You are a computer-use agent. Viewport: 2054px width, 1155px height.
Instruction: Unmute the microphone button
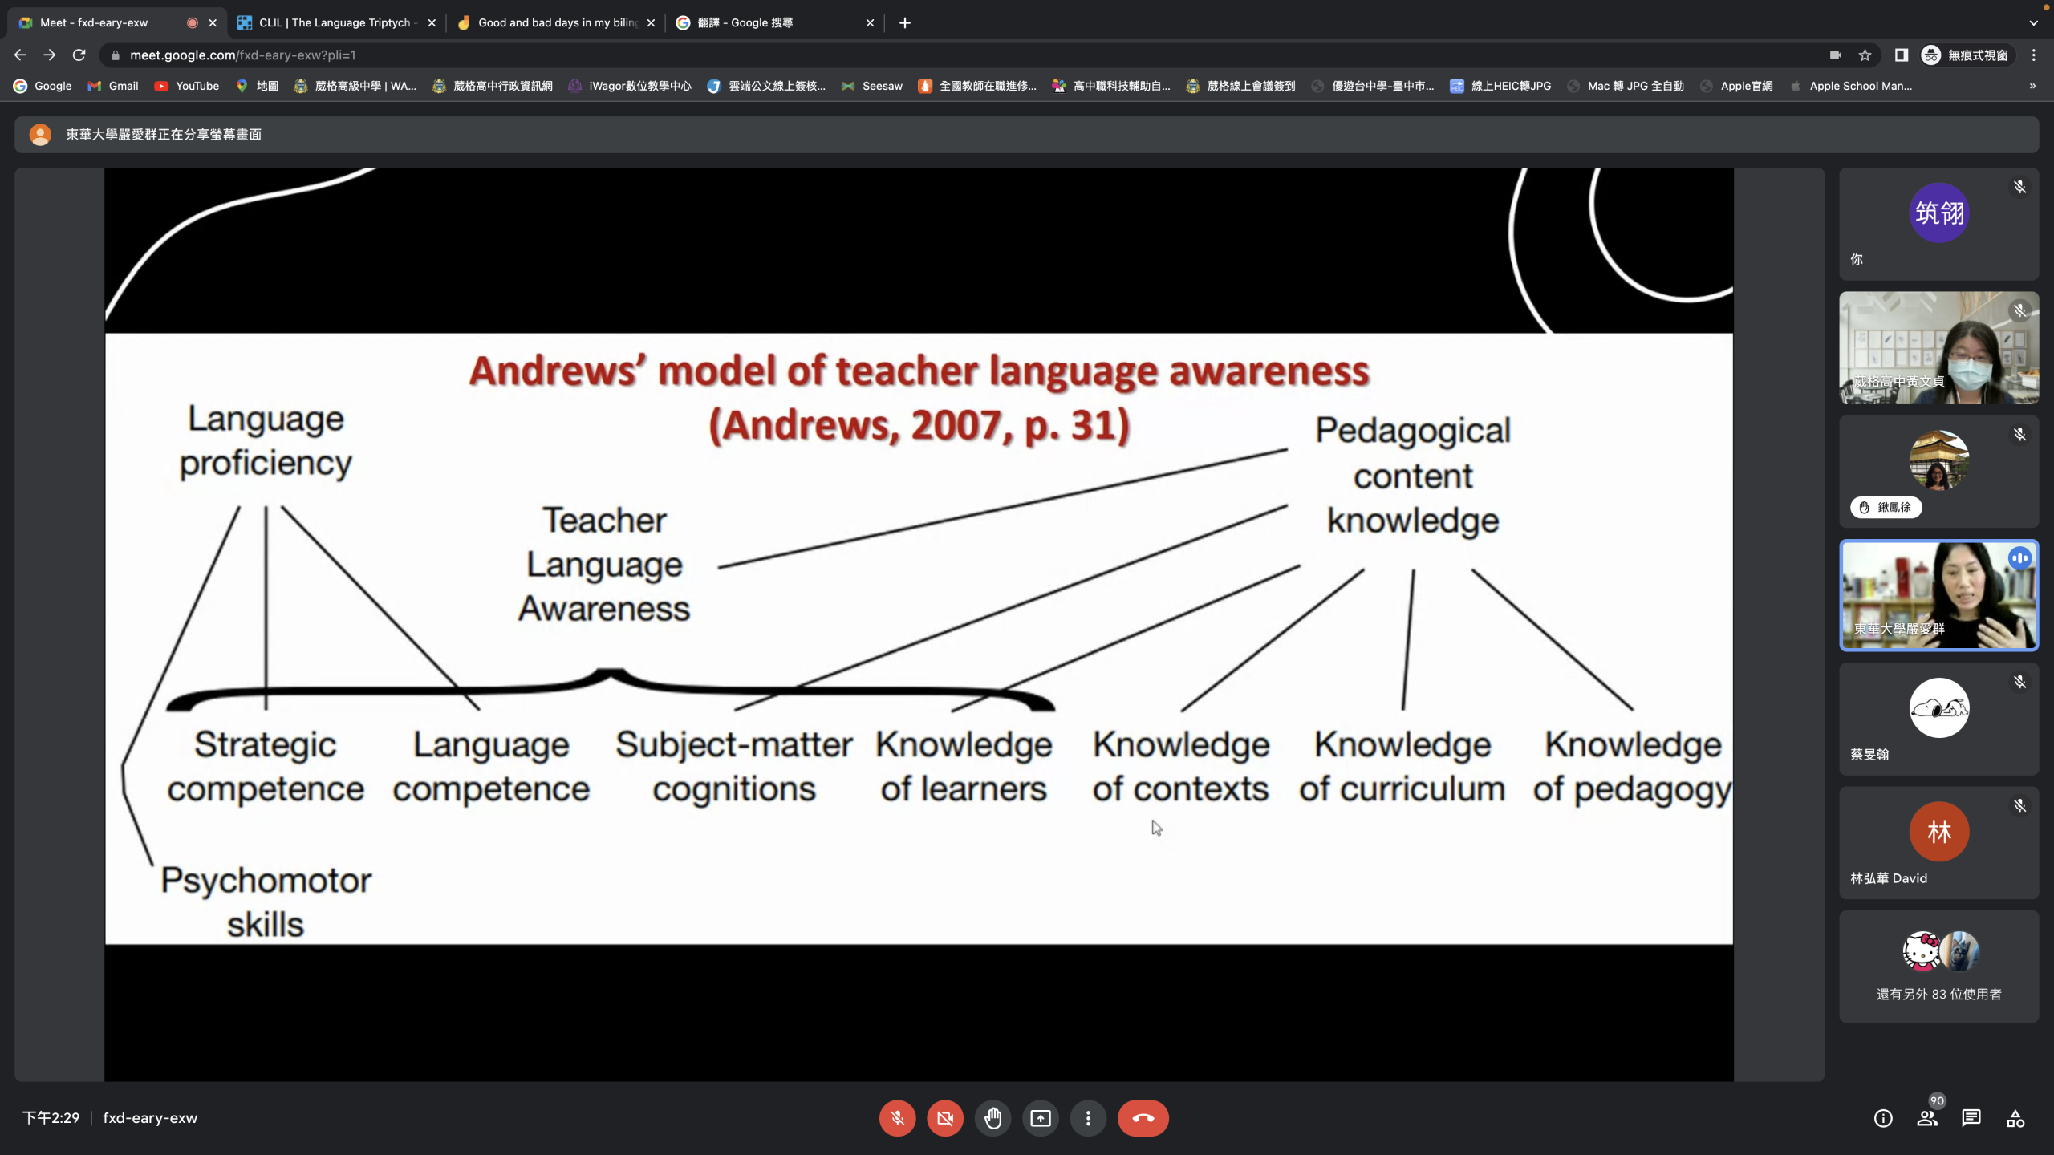(x=897, y=1118)
